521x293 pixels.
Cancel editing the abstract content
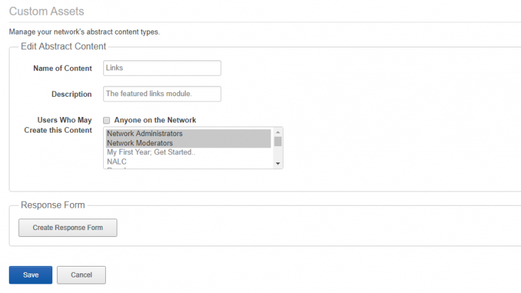(x=81, y=275)
